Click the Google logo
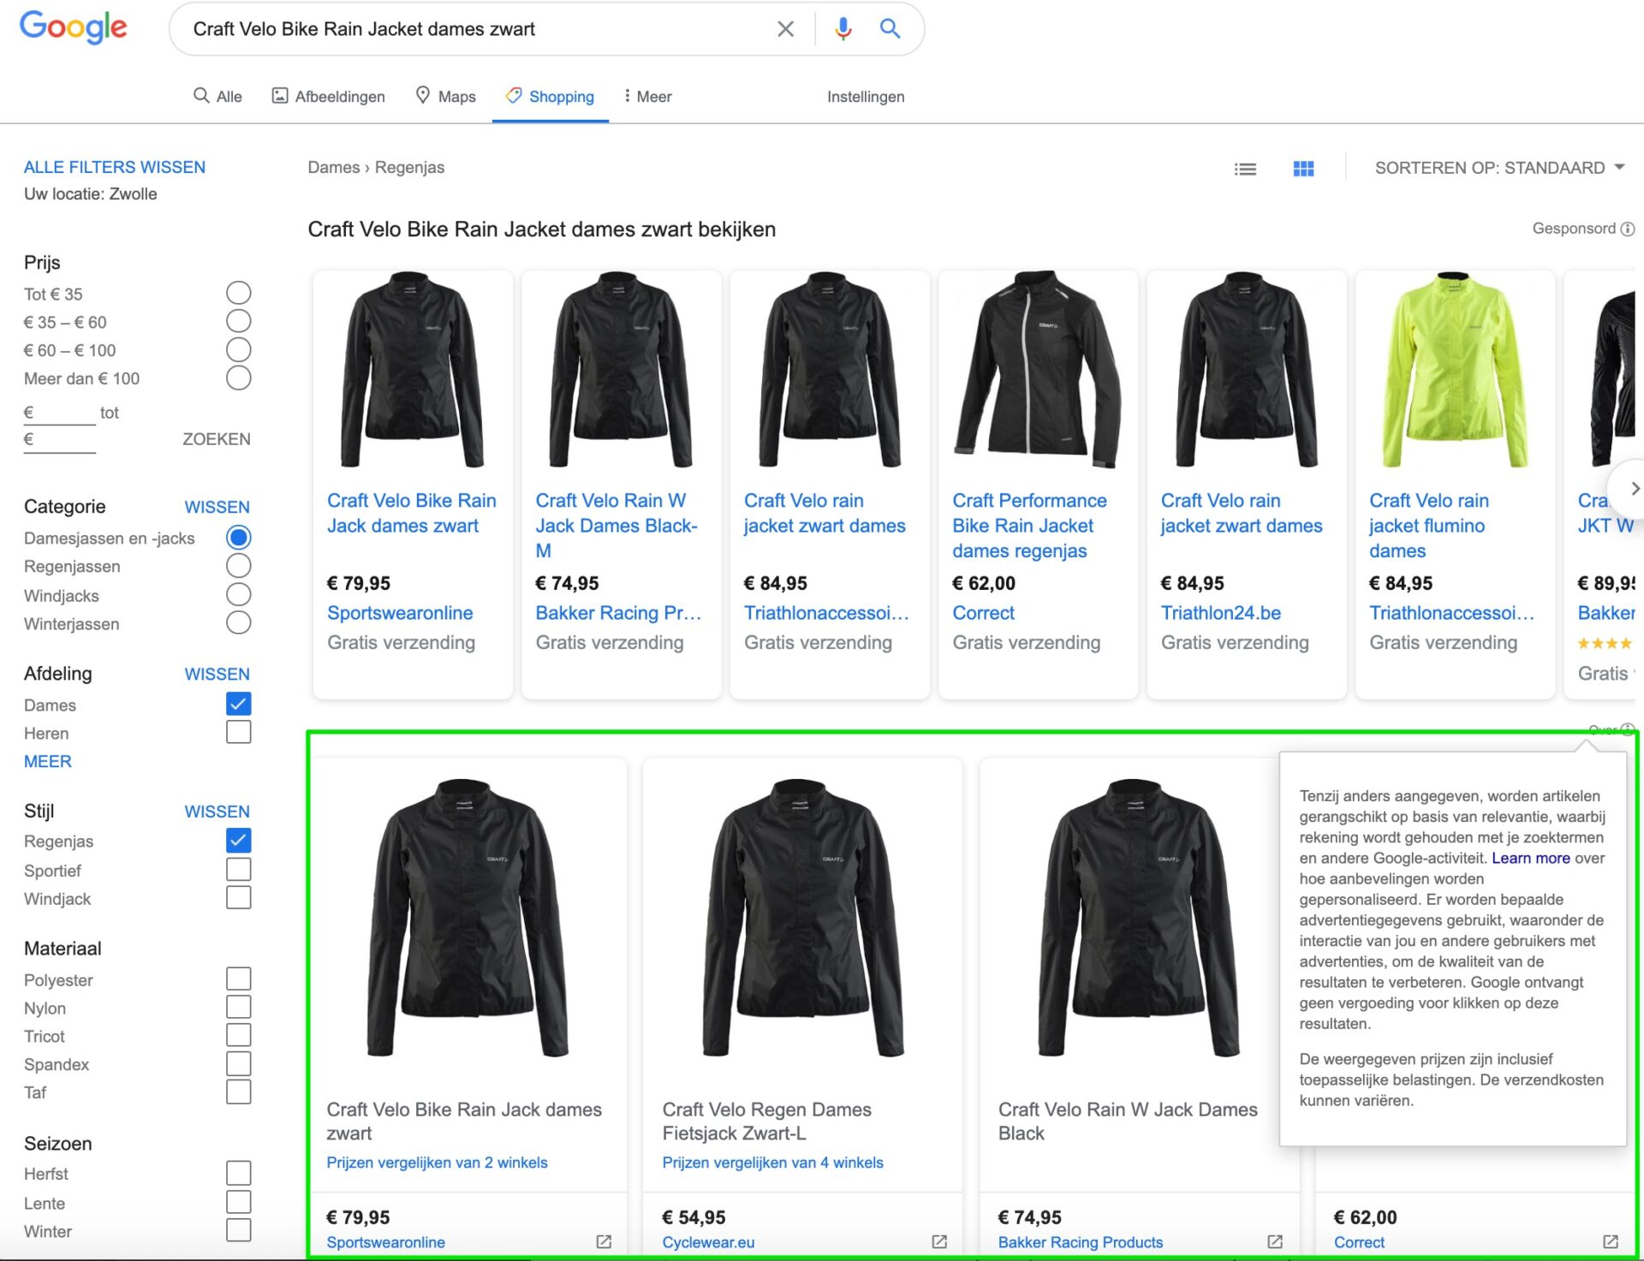The image size is (1644, 1261). click(x=74, y=27)
